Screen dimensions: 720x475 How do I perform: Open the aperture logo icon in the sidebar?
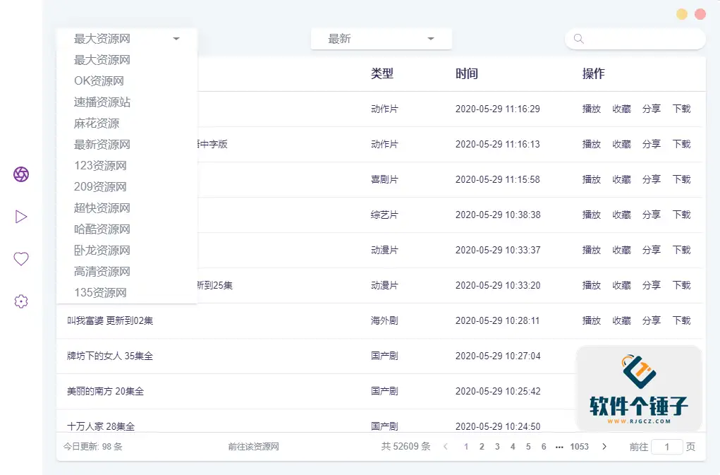(x=20, y=174)
